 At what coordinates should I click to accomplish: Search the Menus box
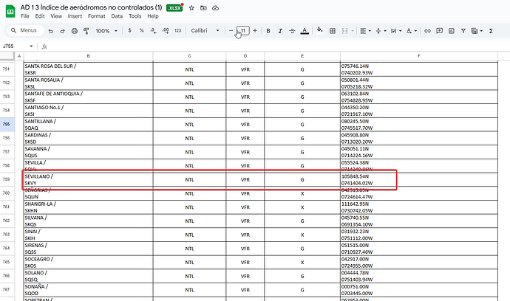click(x=25, y=30)
